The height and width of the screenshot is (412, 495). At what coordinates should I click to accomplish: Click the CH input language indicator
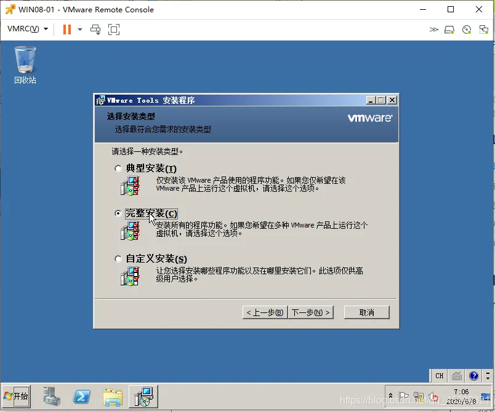[439, 376]
